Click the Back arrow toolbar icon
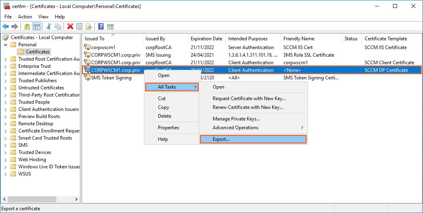This screenshot has height=213, width=423. click(x=6, y=27)
